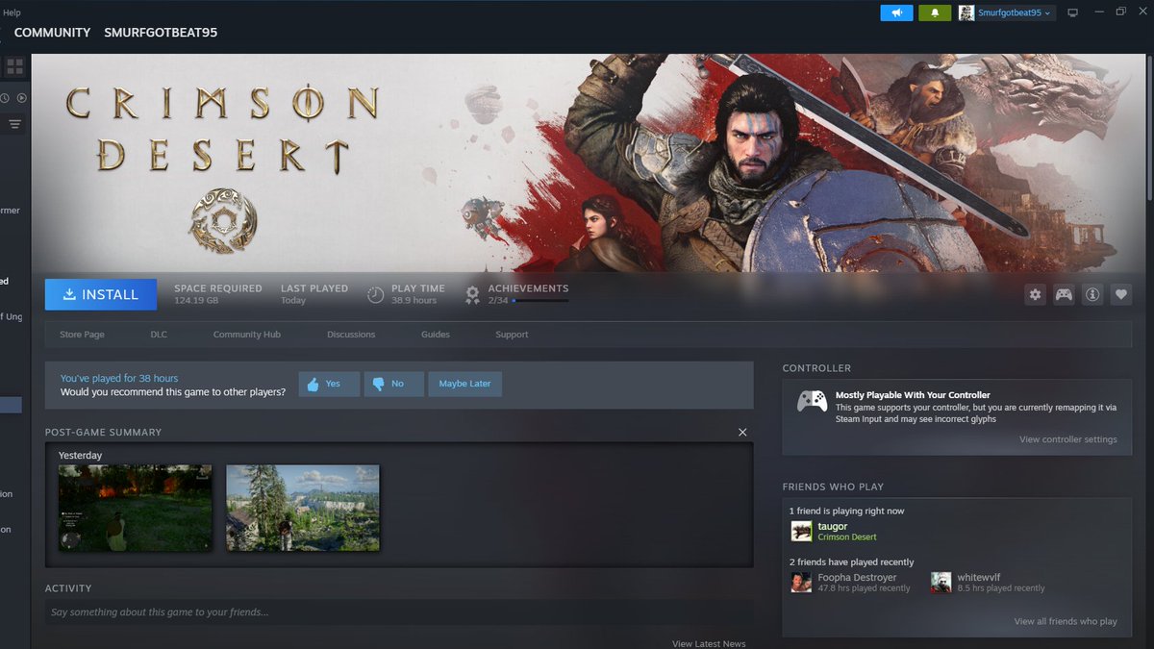
Task: Click the '2 friends have played recently' text
Action: coord(852,562)
